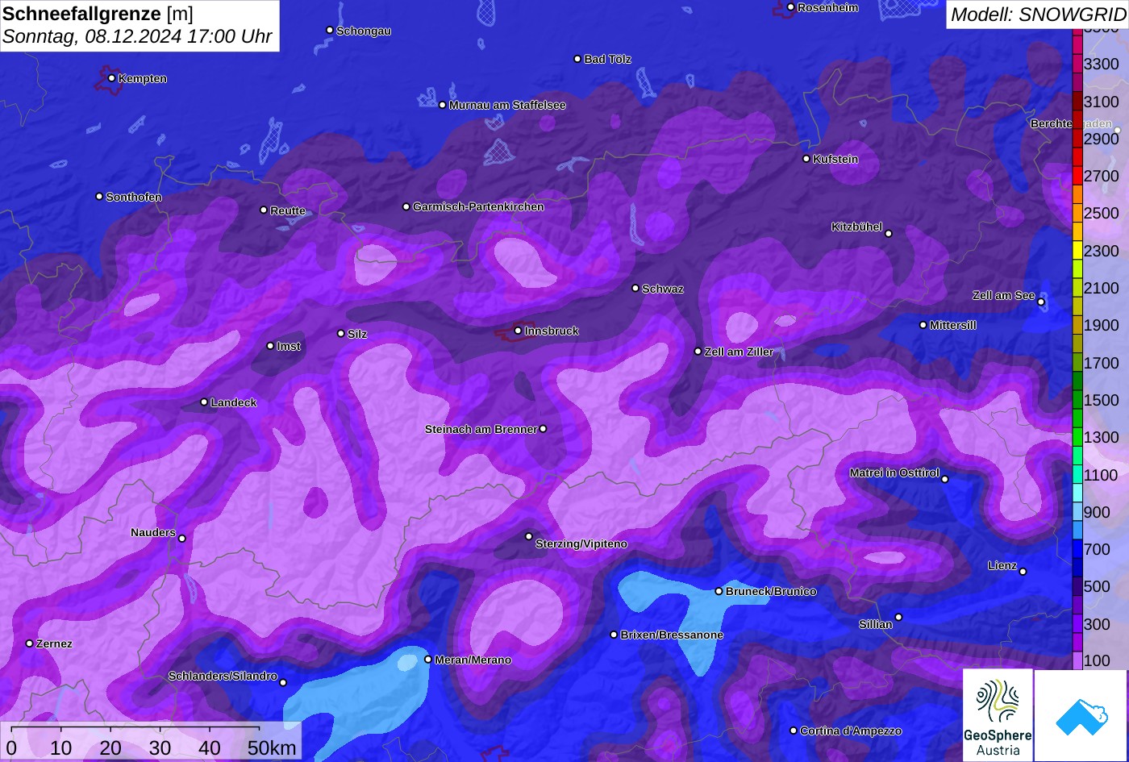
Task: Click the legend value 300
Action: click(x=1098, y=624)
